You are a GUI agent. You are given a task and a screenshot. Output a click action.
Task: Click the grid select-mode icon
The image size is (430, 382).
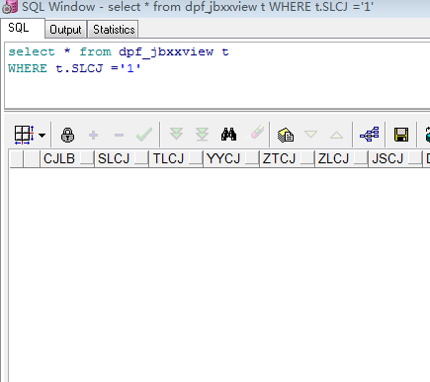point(24,135)
